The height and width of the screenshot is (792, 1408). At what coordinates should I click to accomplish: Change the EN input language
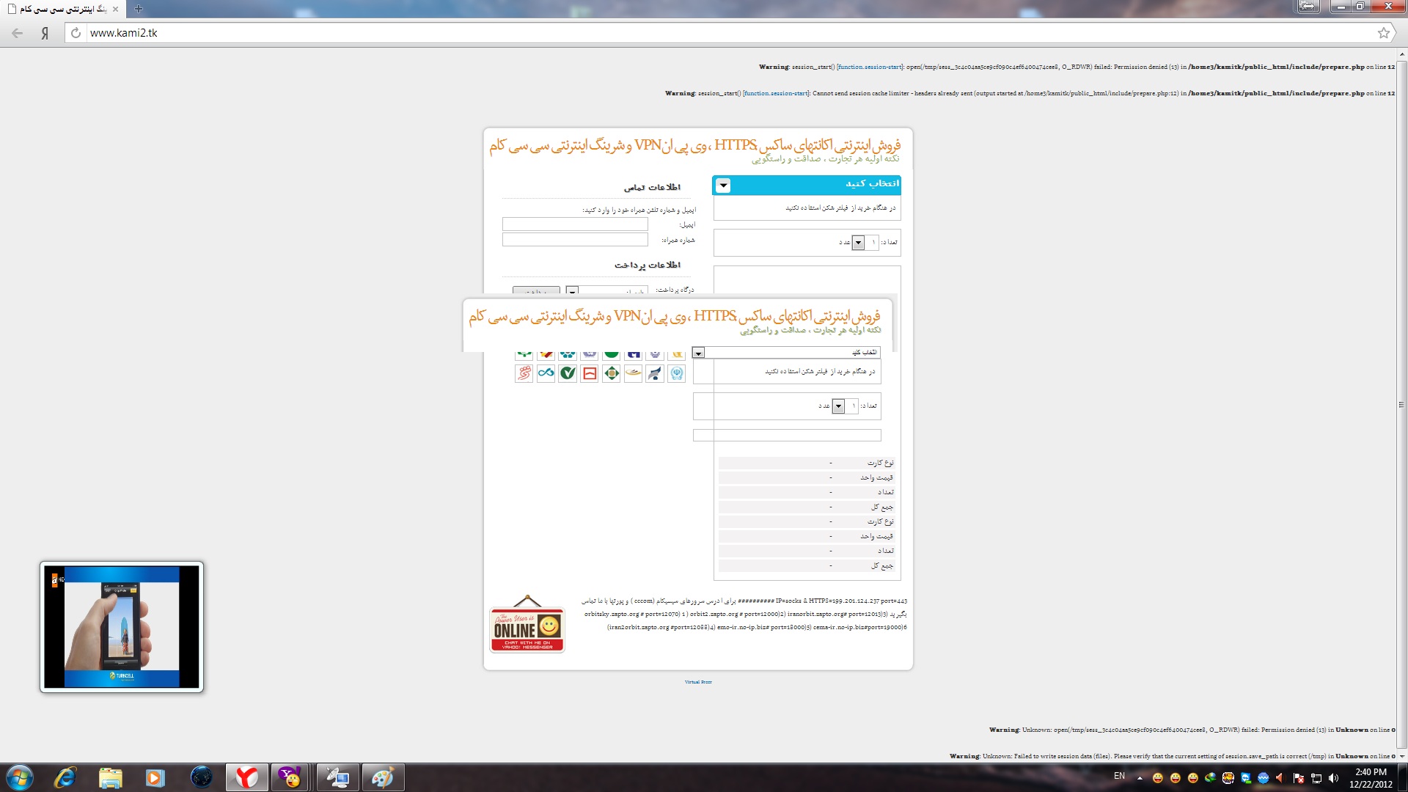(1119, 776)
